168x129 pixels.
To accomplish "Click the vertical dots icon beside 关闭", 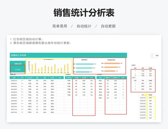I will (x=152, y=56).
